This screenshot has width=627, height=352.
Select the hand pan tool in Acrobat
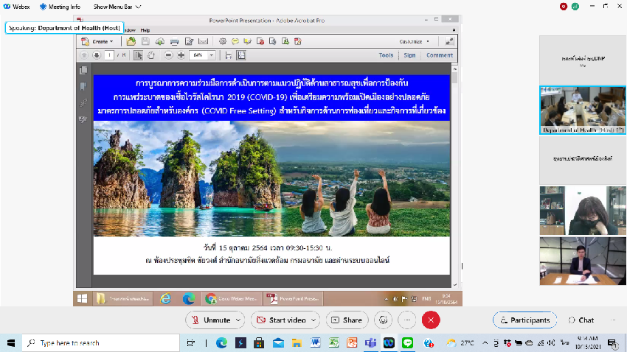pyautogui.click(x=151, y=55)
